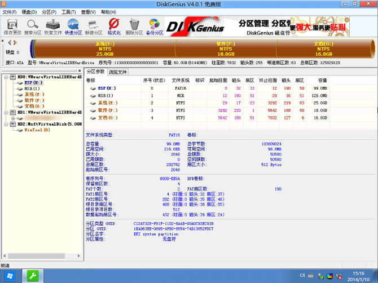378x283 pixels.
Task: Select the 软件(F:) partition bar segment
Action: pos(226,48)
